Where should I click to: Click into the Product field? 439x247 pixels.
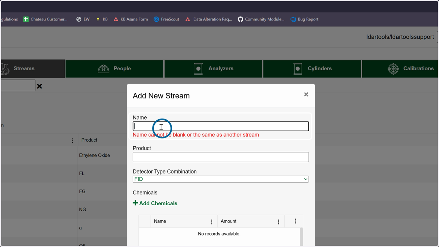pos(221,157)
